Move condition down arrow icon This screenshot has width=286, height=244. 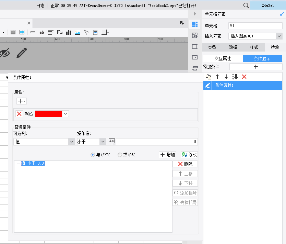(226, 77)
